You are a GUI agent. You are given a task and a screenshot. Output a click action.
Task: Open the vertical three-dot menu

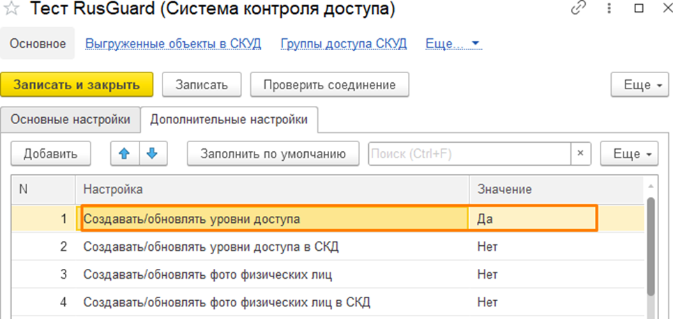coord(607,9)
